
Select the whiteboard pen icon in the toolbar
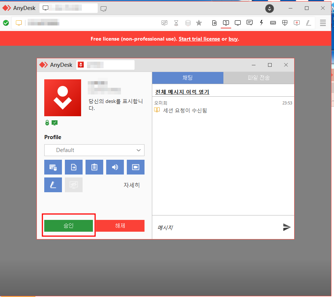308,23
